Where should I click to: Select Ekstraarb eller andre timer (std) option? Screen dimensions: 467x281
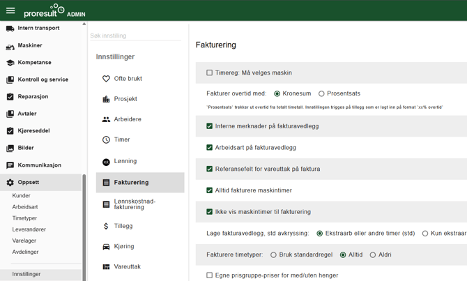pyautogui.click(x=319, y=234)
